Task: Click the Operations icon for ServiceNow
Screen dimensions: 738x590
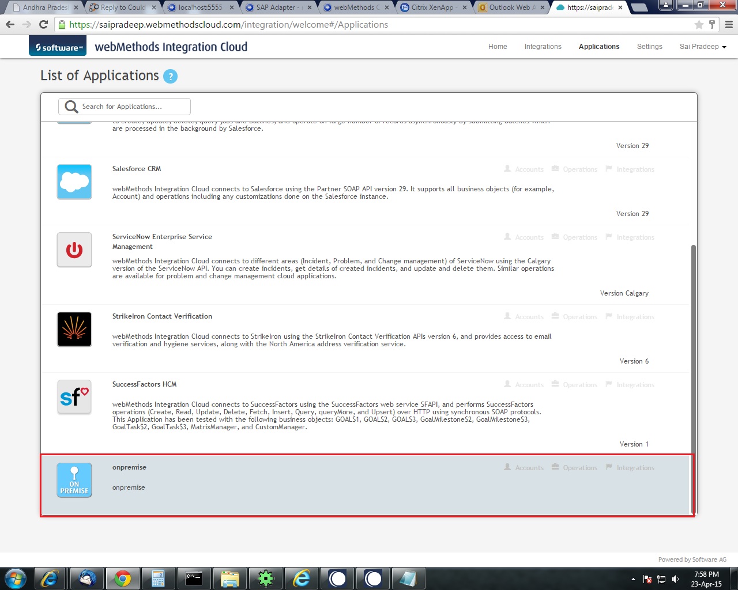Action: click(555, 237)
